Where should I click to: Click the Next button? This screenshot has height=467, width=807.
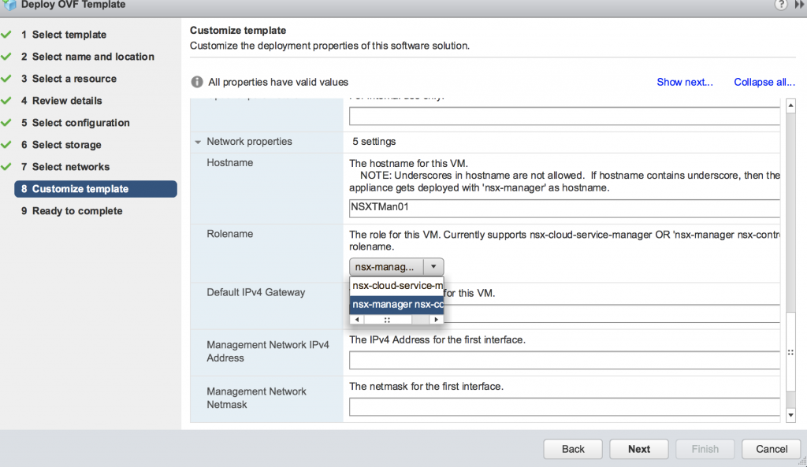click(x=639, y=449)
